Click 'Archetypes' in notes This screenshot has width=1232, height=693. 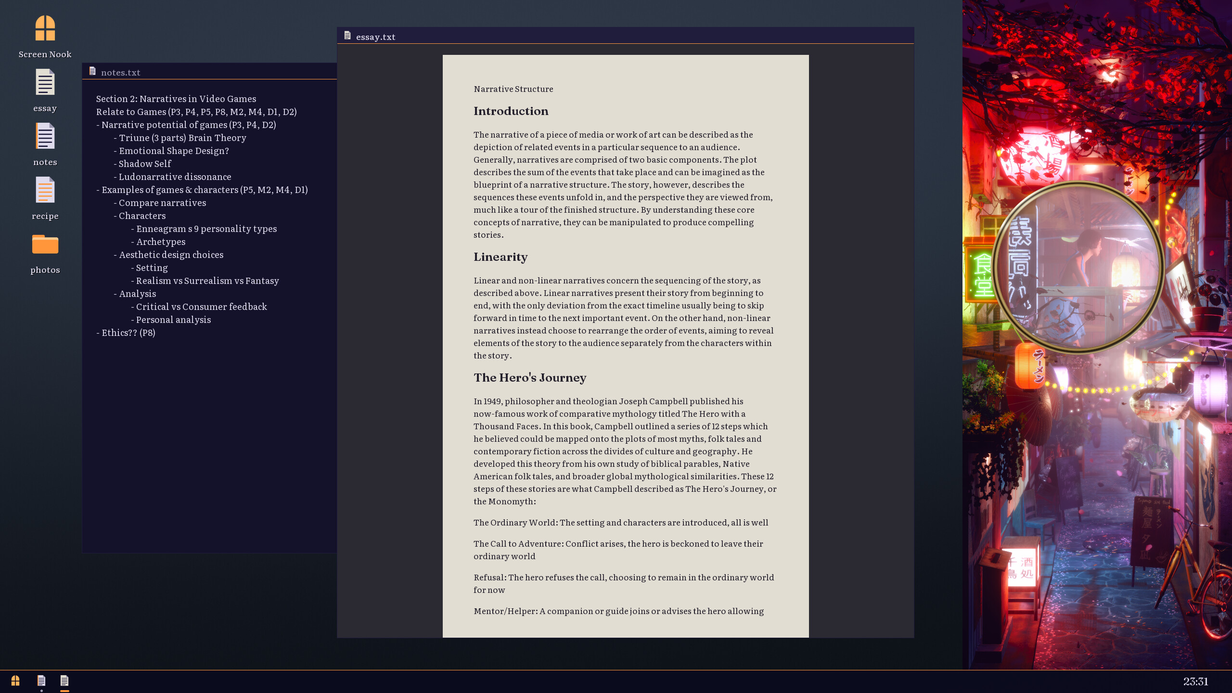point(158,242)
